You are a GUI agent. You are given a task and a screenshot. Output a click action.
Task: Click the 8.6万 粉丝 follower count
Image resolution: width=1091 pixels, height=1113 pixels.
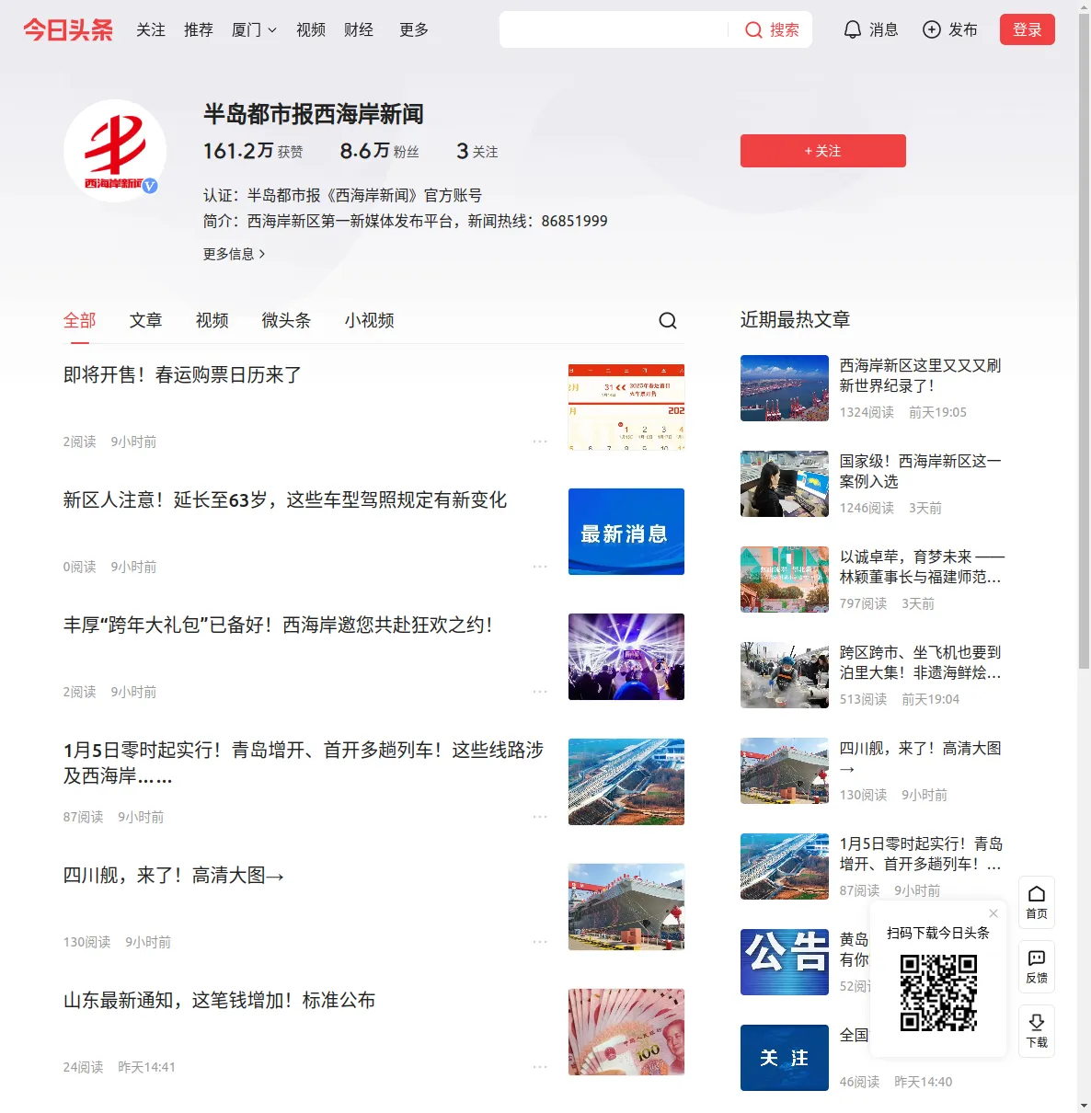coord(379,151)
